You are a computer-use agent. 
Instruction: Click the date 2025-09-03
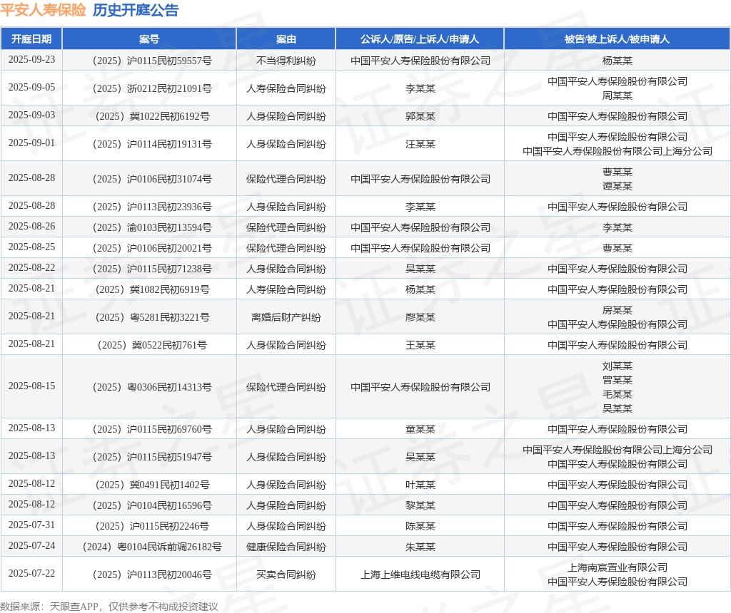[31, 115]
